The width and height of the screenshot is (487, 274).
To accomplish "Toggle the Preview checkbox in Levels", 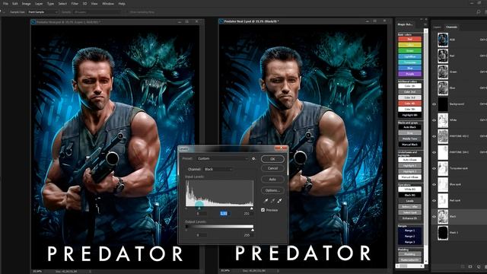I will click(263, 210).
